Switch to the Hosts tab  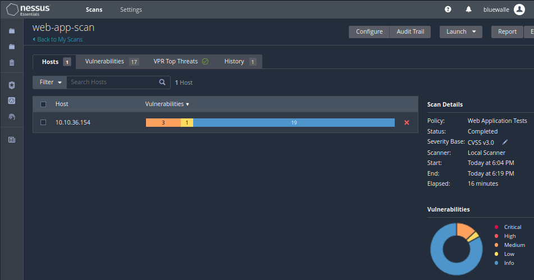[54, 62]
